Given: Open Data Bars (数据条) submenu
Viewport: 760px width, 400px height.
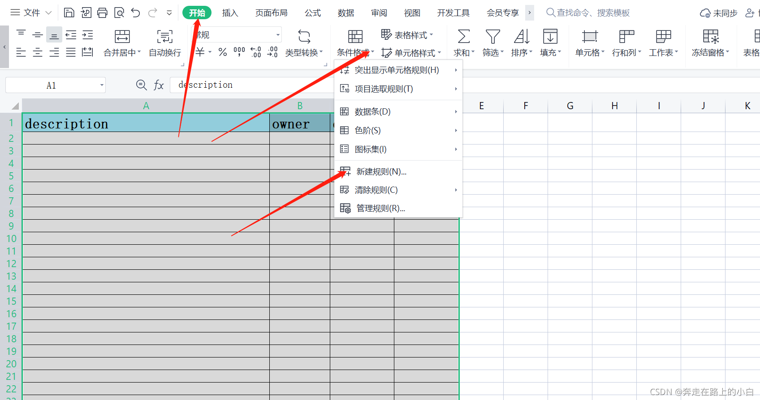Looking at the screenshot, I should click(398, 111).
